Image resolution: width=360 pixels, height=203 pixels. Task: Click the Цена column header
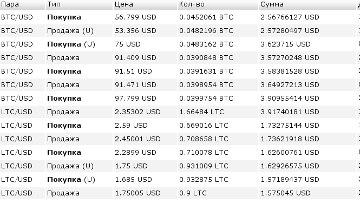point(145,4)
